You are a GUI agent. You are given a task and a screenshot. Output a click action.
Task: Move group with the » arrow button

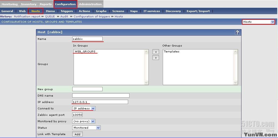pyautogui.click(x=156, y=58)
